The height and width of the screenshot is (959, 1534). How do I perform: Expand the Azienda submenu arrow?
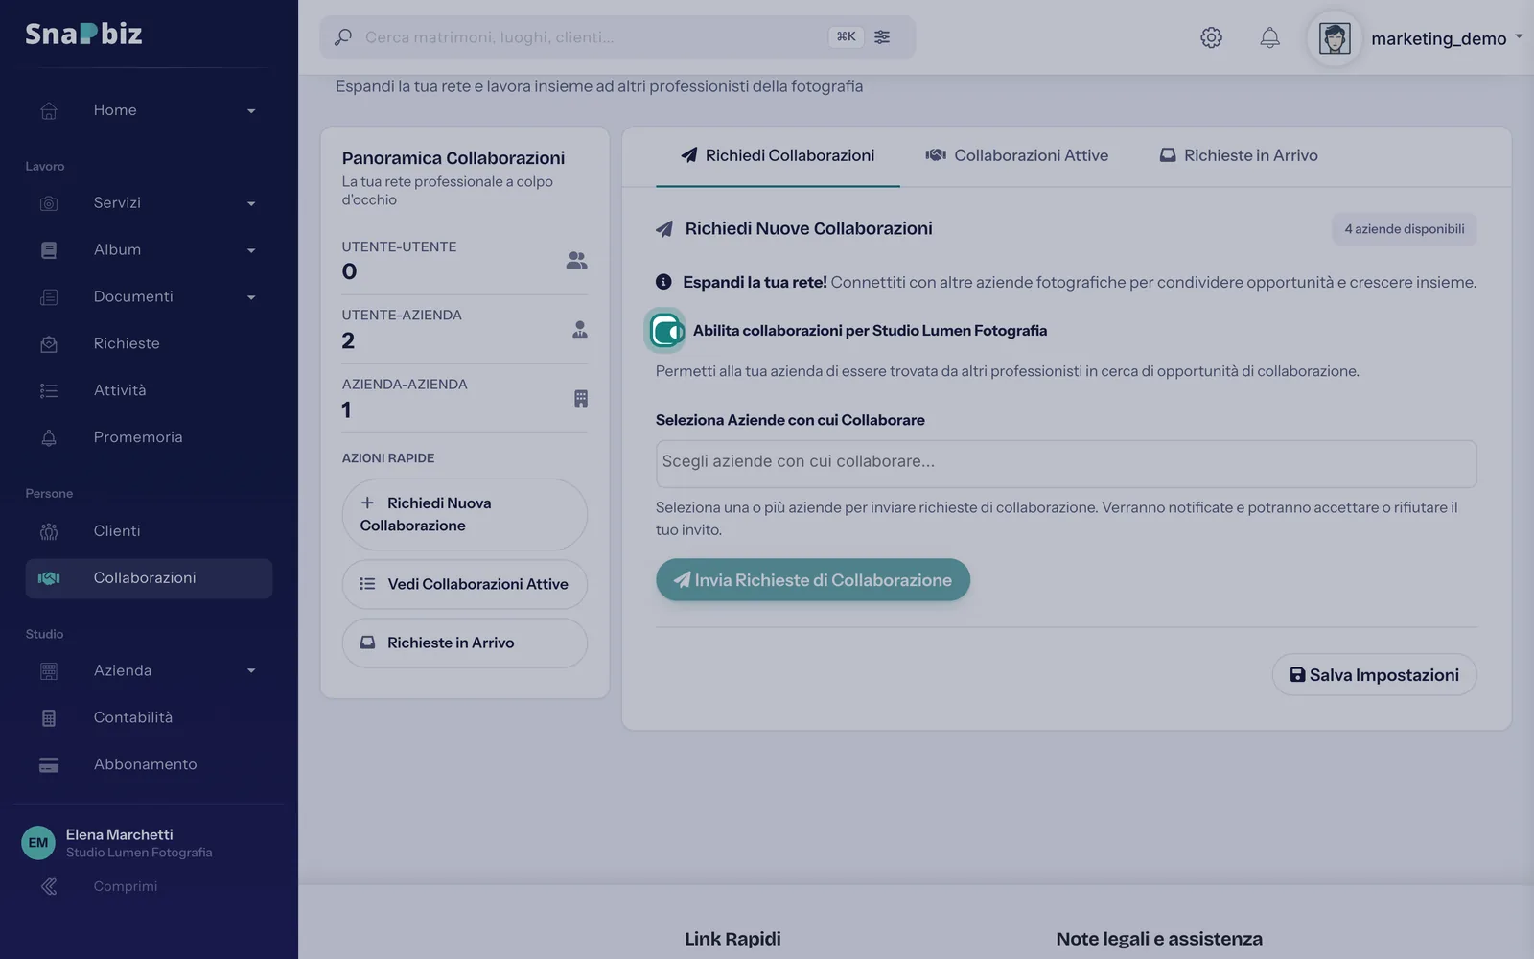tap(251, 670)
